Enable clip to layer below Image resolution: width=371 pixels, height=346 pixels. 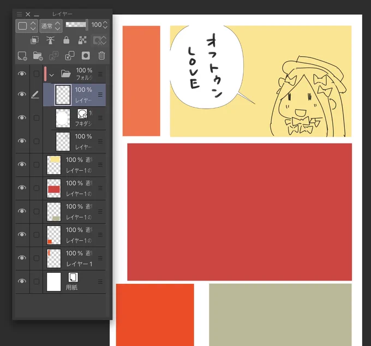coord(34,40)
